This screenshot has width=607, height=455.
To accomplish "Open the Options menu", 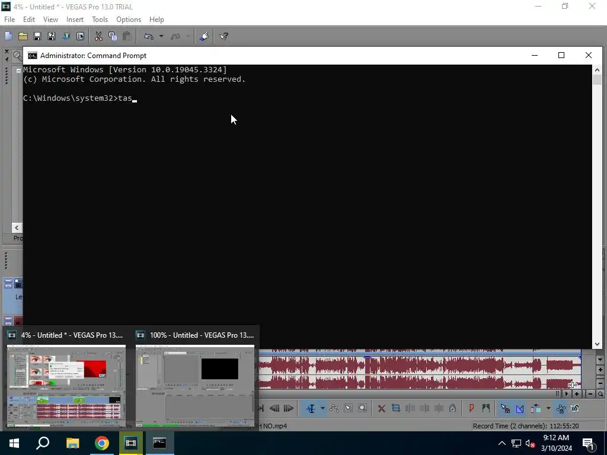I will 129,20.
